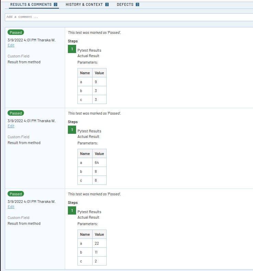Focus the Add a comment field
Viewport: 253px width, 271px height.
(129, 17)
